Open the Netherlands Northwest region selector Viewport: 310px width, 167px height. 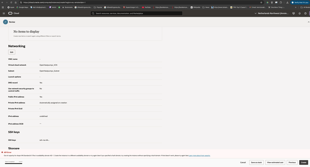[272, 13]
